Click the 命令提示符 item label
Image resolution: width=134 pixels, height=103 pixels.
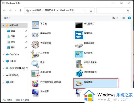89,24
